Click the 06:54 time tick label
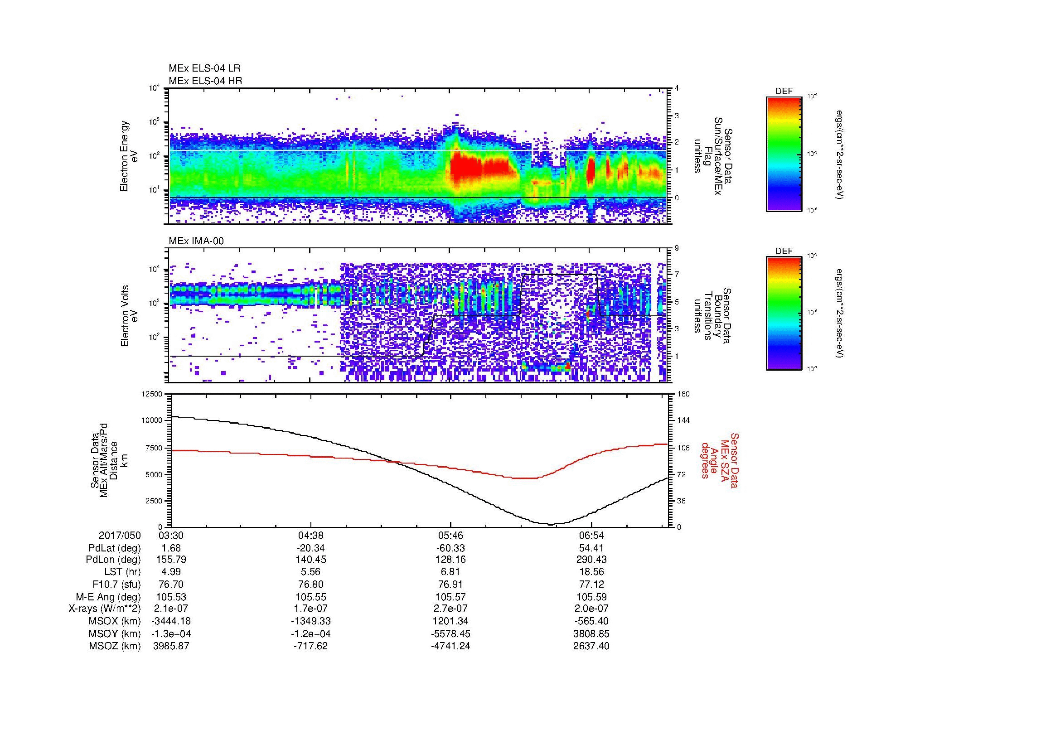 tap(591, 535)
